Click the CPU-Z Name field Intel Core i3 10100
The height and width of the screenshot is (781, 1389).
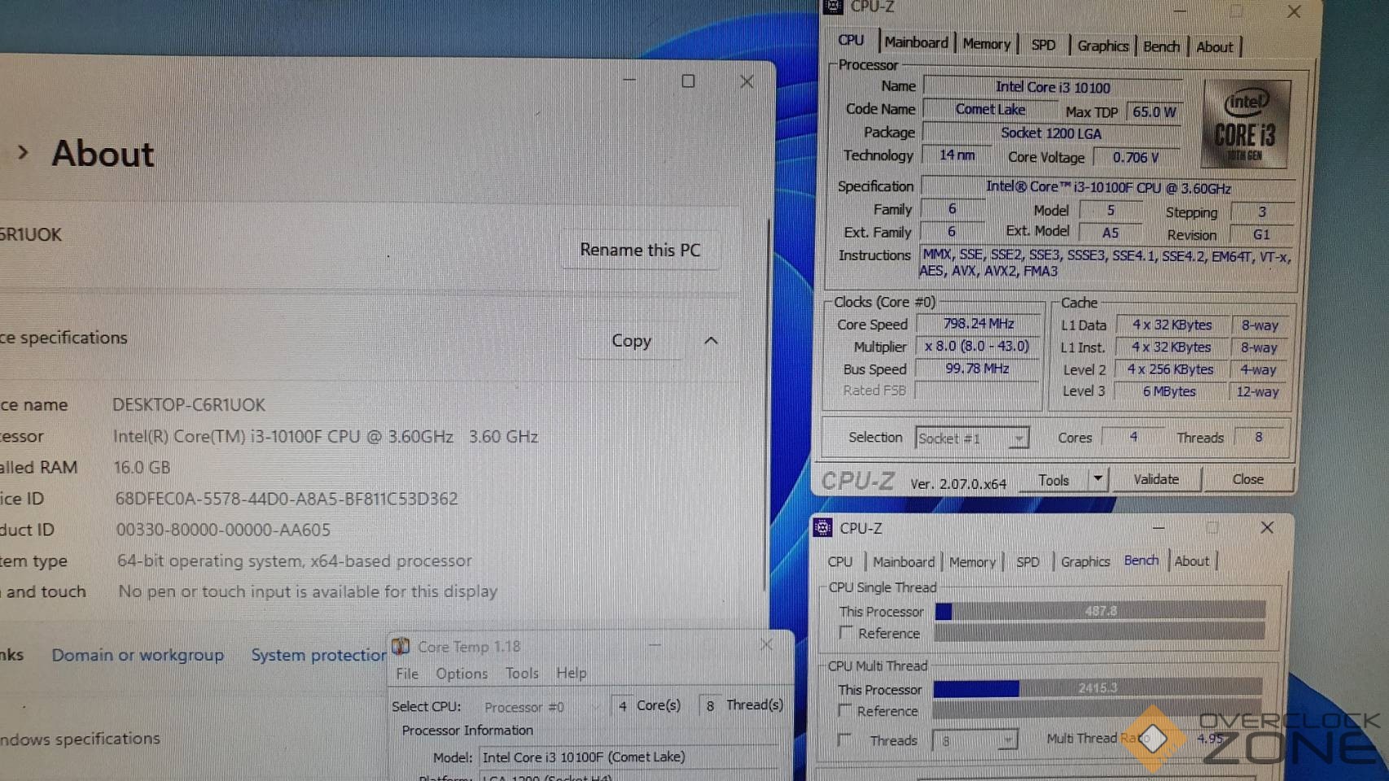pos(1053,87)
